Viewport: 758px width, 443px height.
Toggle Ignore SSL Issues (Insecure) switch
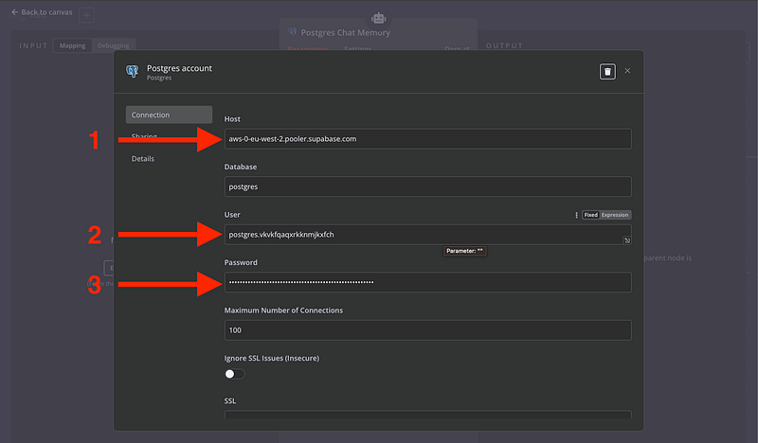(234, 374)
